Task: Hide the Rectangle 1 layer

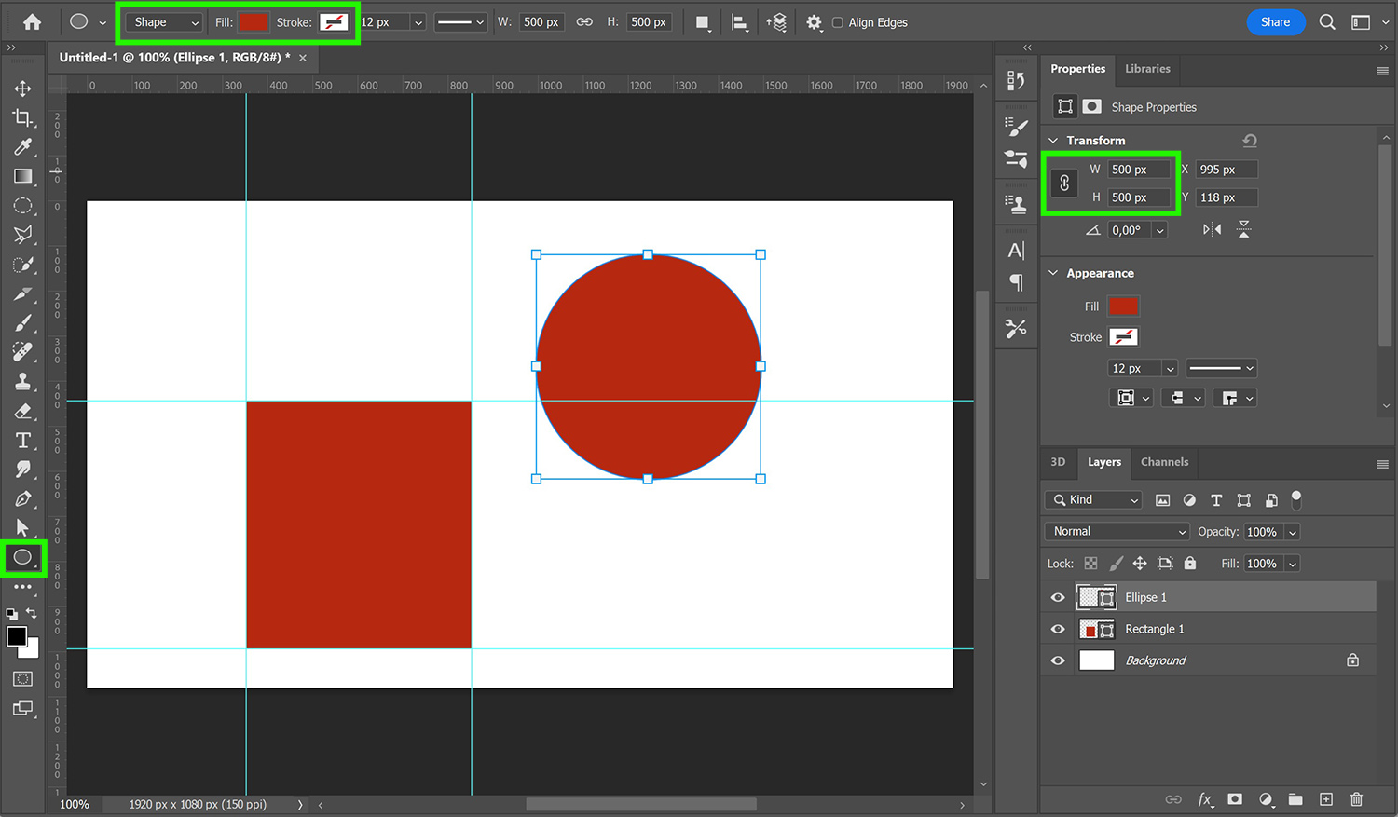Action: [1058, 630]
